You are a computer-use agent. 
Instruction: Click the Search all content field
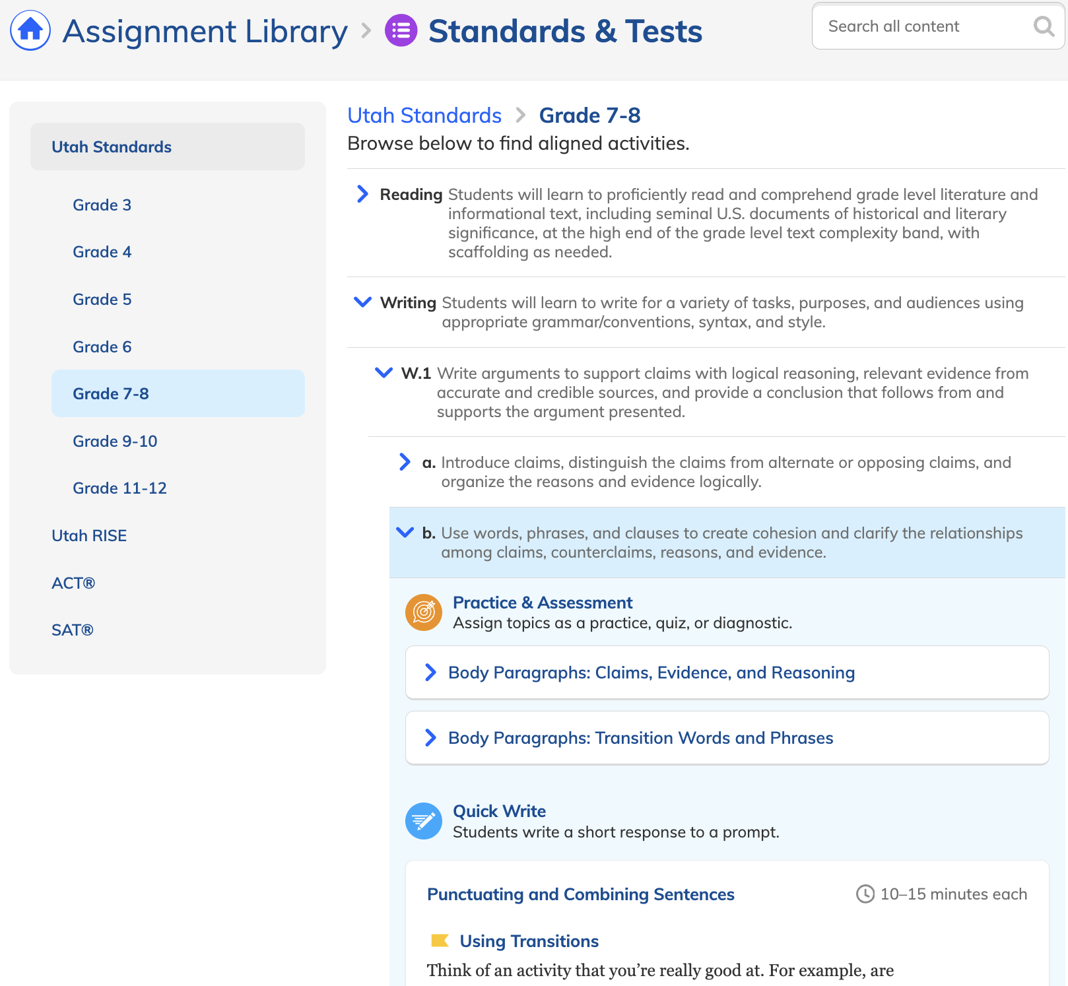pyautogui.click(x=938, y=26)
